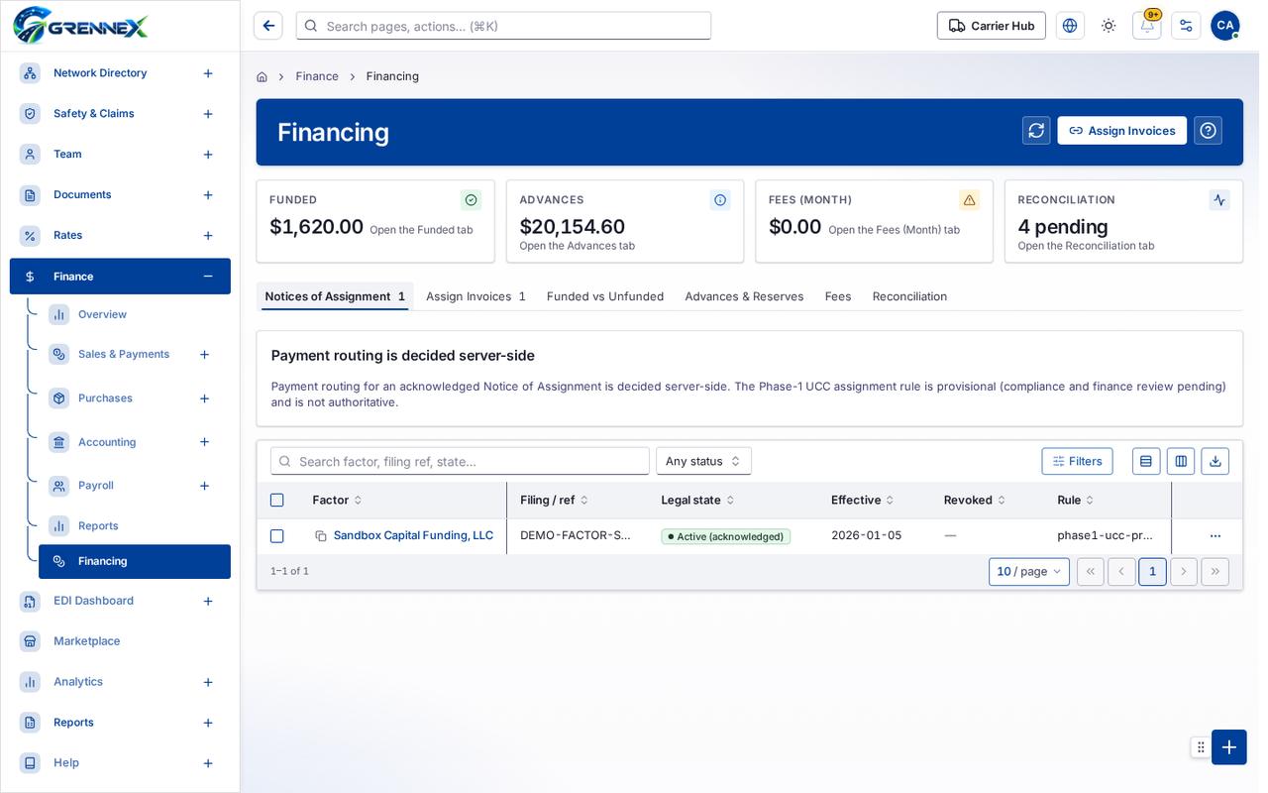1268x793 pixels.
Task: Select all rows header checkbox
Action: point(277,501)
